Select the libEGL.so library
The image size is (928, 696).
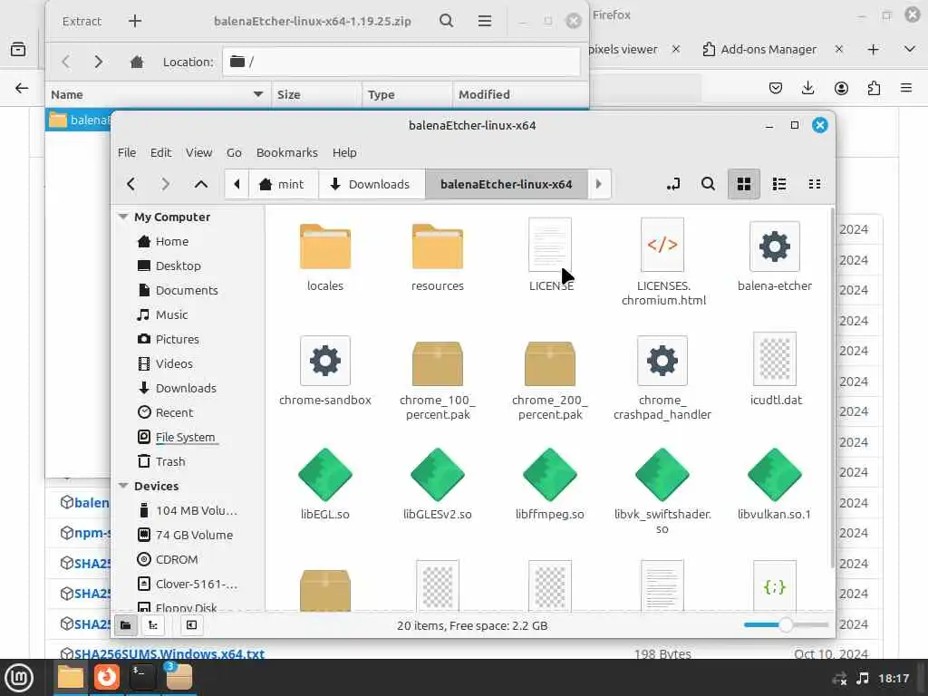click(325, 484)
